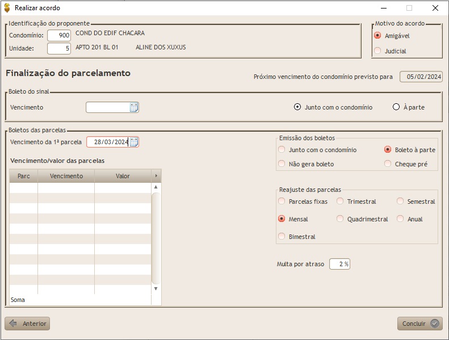449x340 pixels.
Task: Click the Vencimento column header
Action: click(66, 176)
